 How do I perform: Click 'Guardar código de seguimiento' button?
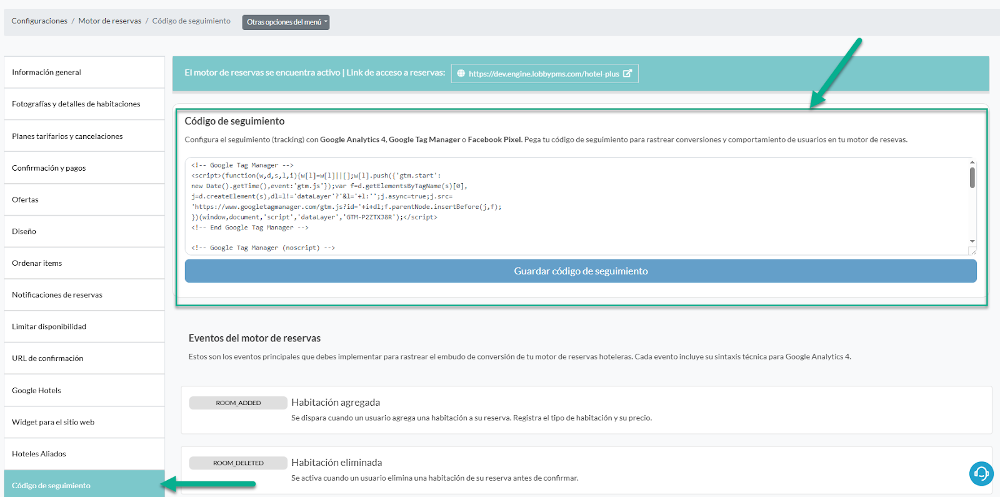point(580,271)
